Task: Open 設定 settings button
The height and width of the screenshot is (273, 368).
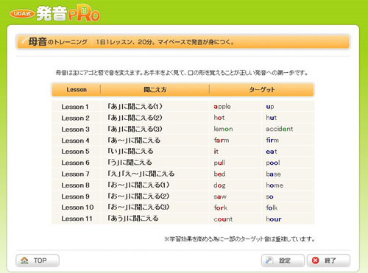Action: [283, 260]
